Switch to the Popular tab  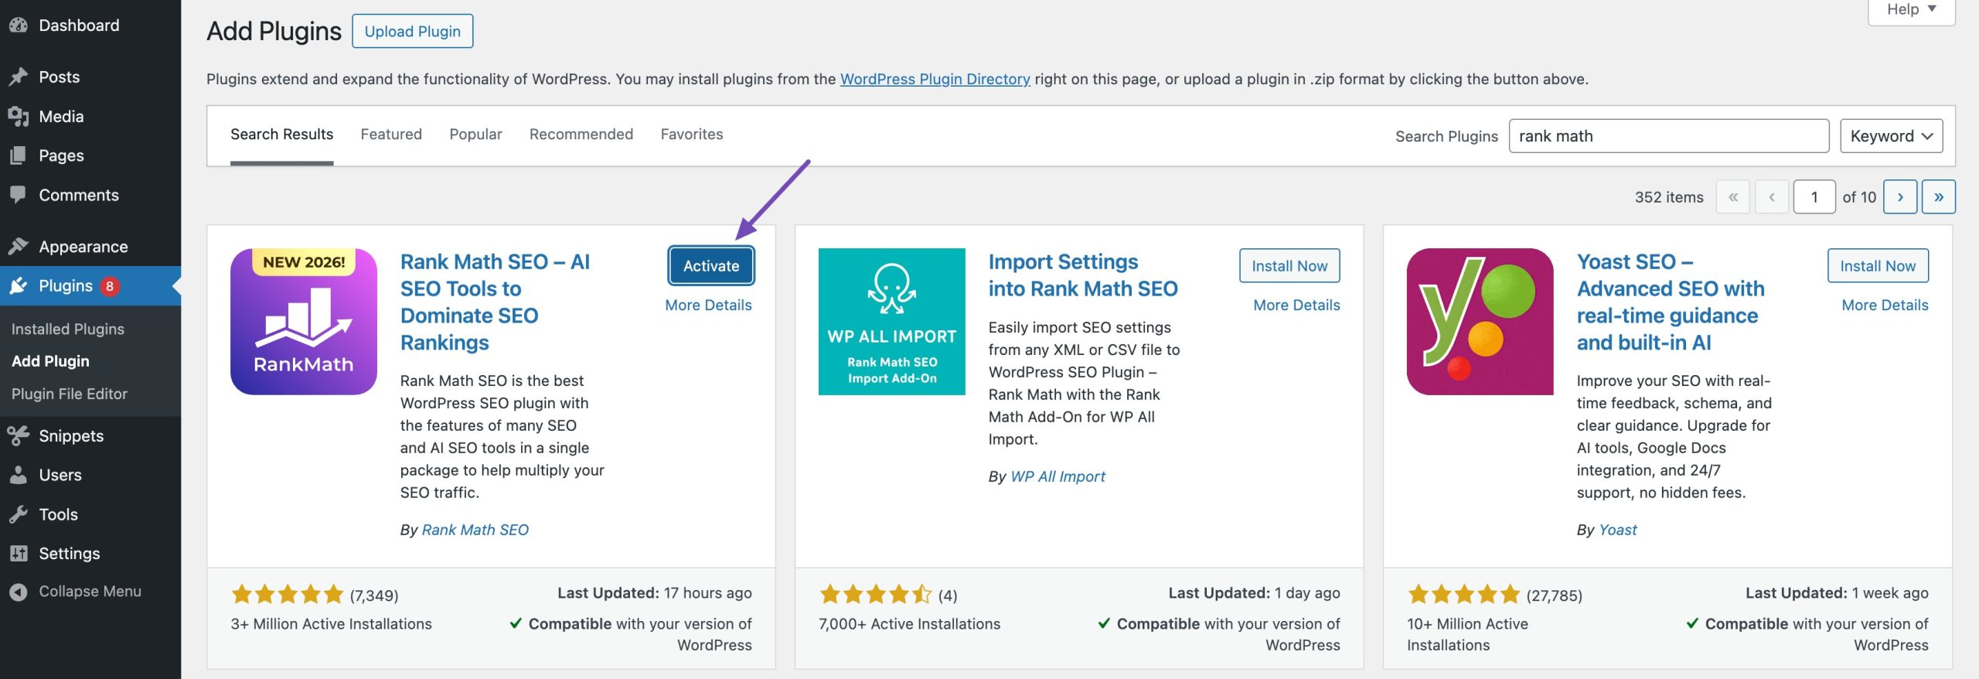(x=475, y=135)
